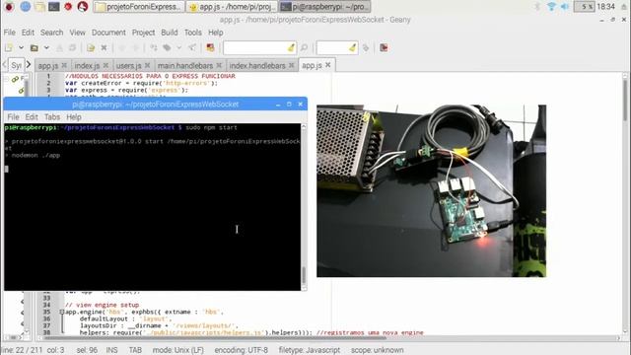Navigate forward with the toolbar arrow
This screenshot has height=355, width=631.
136,48
